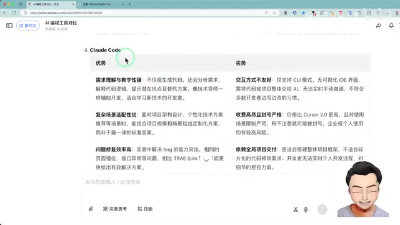
Task: Click the 收费高昂且封号严格 bold text
Action: (x=258, y=115)
